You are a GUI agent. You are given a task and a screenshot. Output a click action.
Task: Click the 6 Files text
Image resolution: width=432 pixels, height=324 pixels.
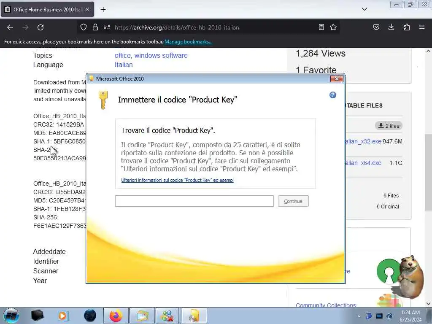(391, 196)
